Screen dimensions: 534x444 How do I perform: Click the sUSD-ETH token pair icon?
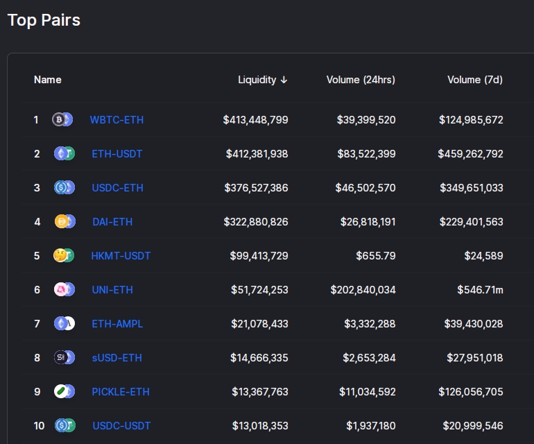coord(64,357)
